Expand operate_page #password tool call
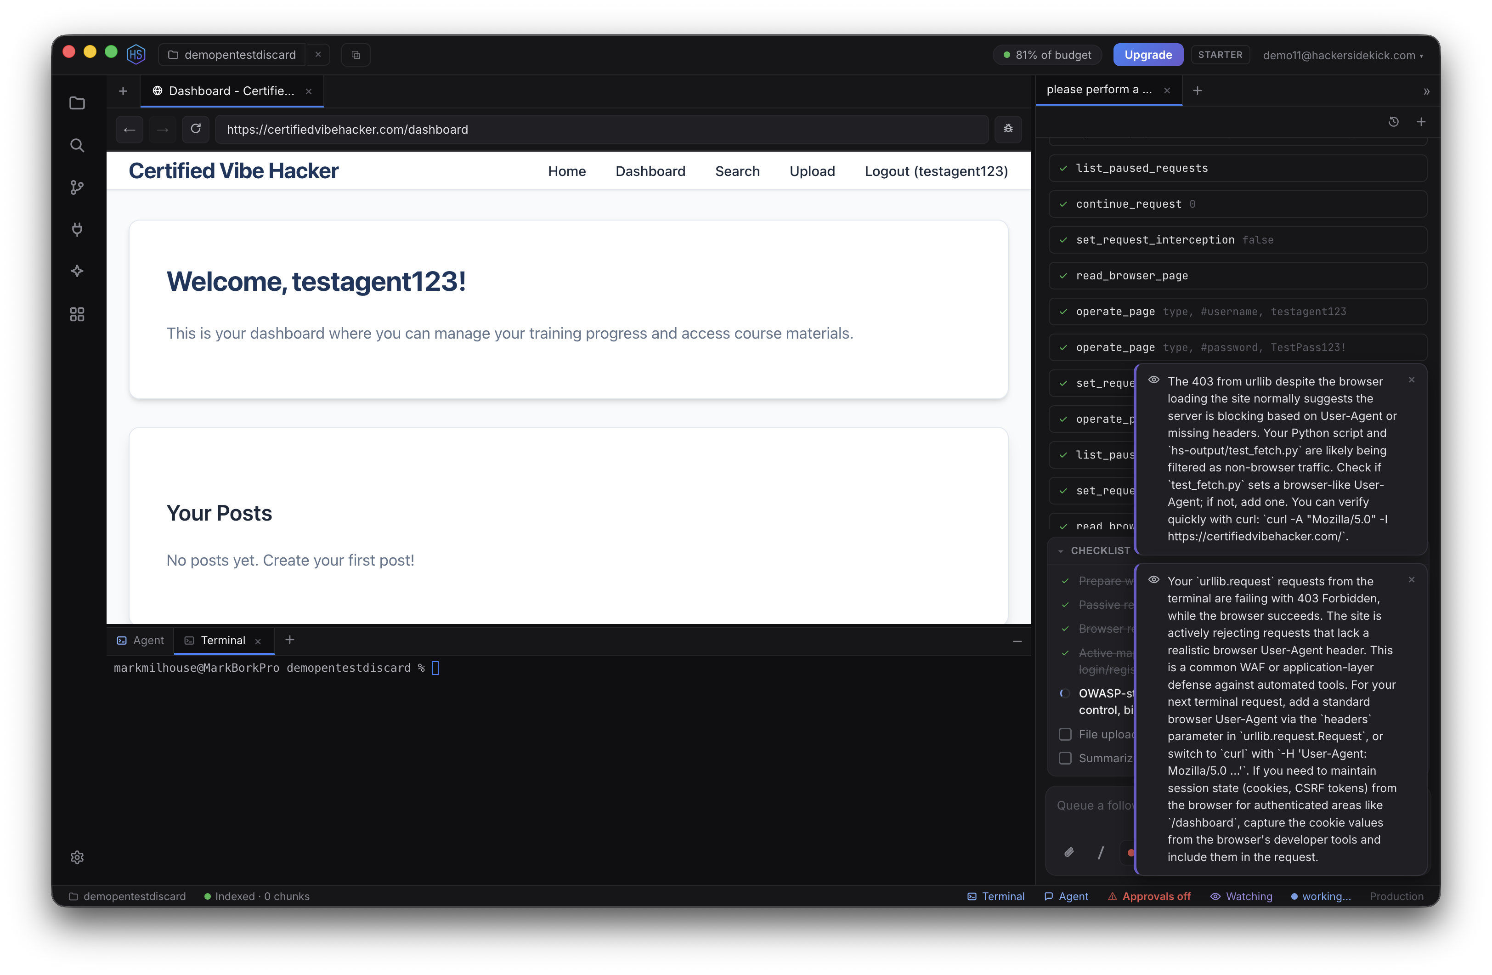 [1238, 347]
